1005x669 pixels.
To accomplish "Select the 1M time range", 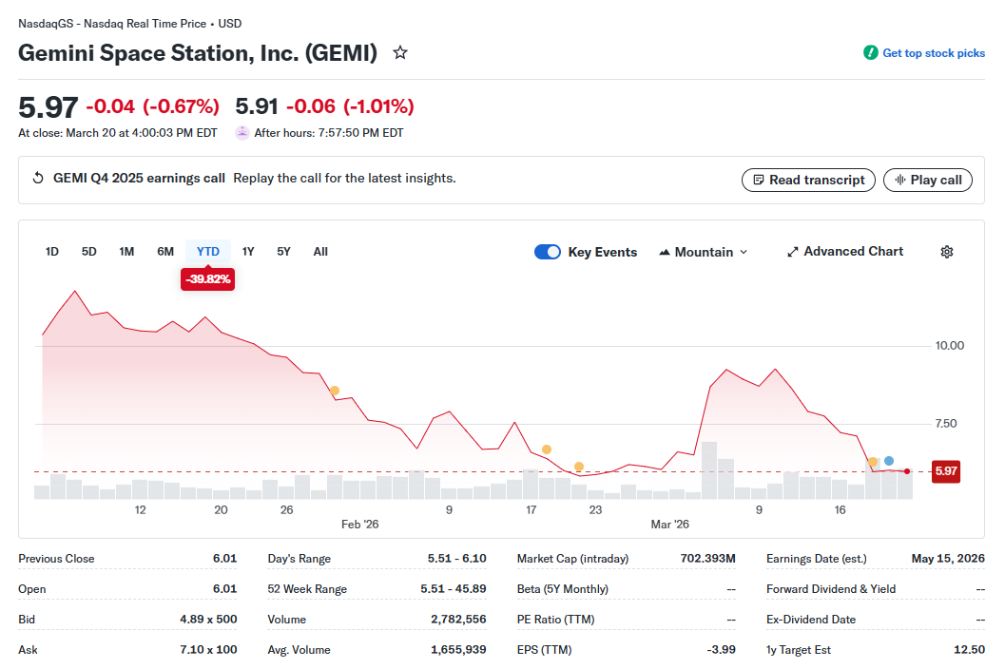I will tap(126, 252).
